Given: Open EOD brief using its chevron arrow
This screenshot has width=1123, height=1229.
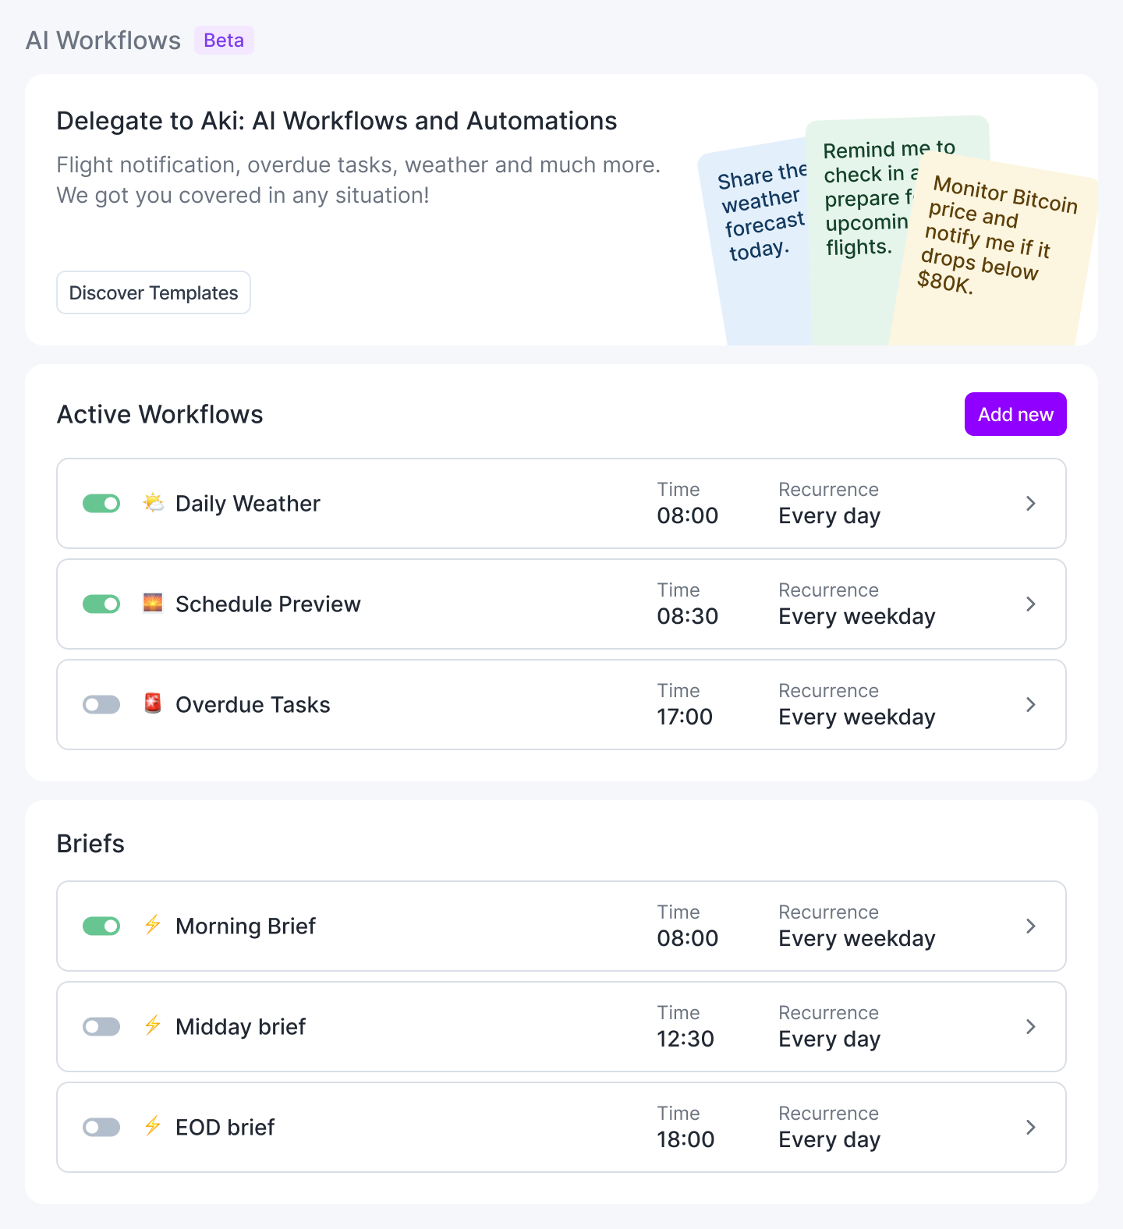Looking at the screenshot, I should [x=1031, y=1128].
